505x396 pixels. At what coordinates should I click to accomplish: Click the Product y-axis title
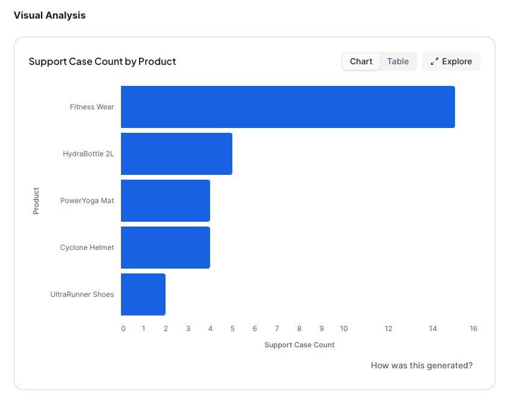pyautogui.click(x=36, y=200)
